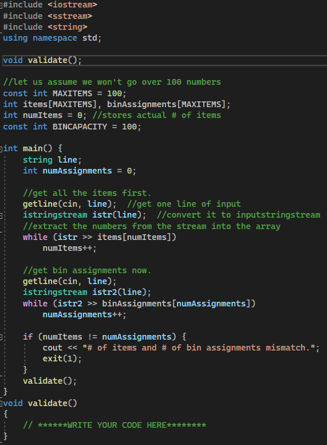Click the 'void validate()' definition header
The width and height of the screenshot is (327, 445).
coord(40,403)
